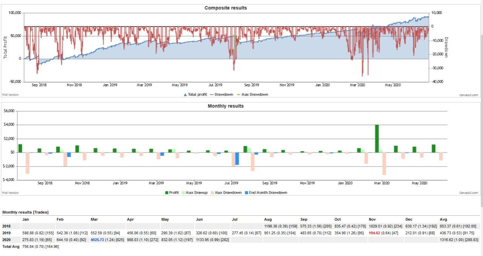Screen dimensions: 483x256
Task: Select the 2019 row label
Action: click(6, 233)
